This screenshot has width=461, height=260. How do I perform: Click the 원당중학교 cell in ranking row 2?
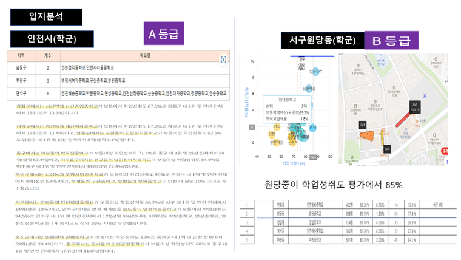click(x=315, y=213)
